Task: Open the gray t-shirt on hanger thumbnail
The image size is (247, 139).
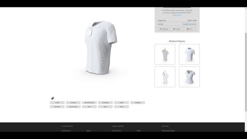Action: (165, 54)
